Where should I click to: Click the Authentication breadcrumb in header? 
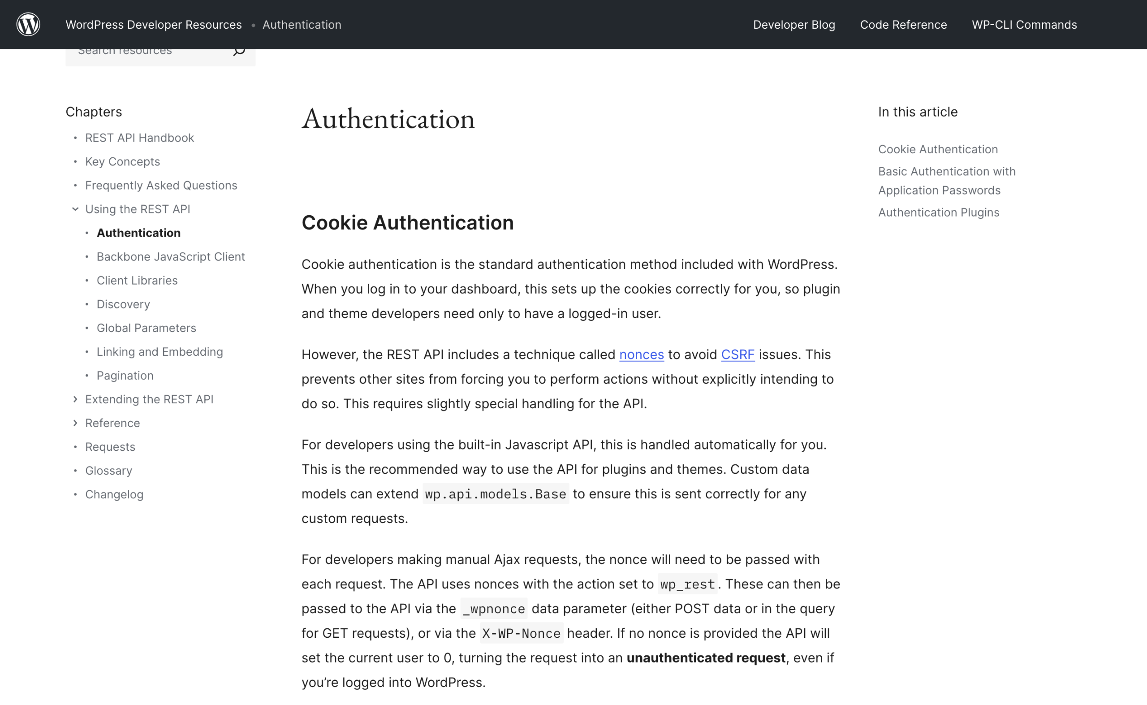coord(302,25)
